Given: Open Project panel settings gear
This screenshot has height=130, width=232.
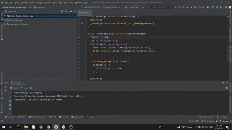Looking at the screenshot, I should point(71,11).
